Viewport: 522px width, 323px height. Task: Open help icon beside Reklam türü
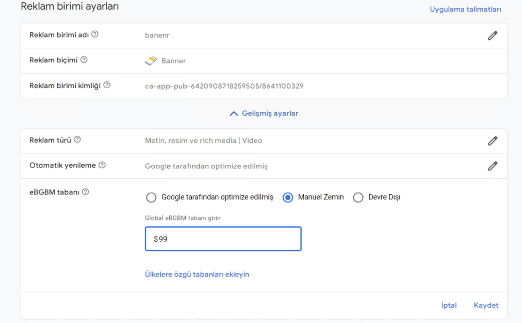(x=77, y=140)
